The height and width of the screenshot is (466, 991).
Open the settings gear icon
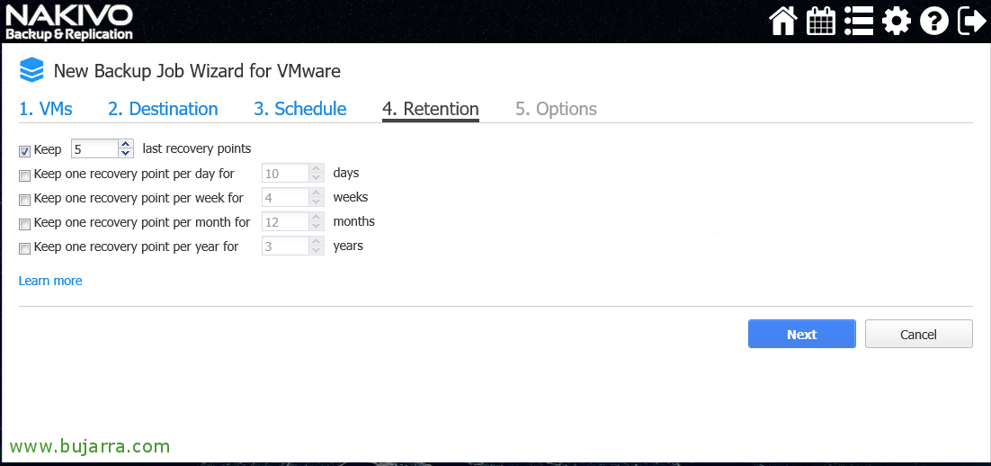pyautogui.click(x=897, y=22)
